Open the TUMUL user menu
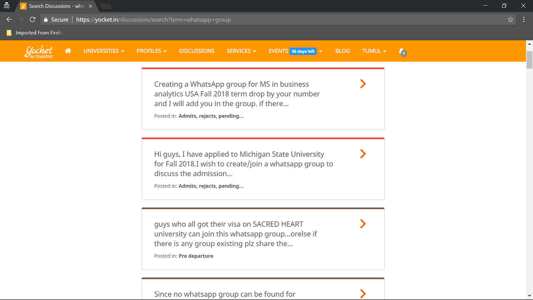 [x=374, y=51]
